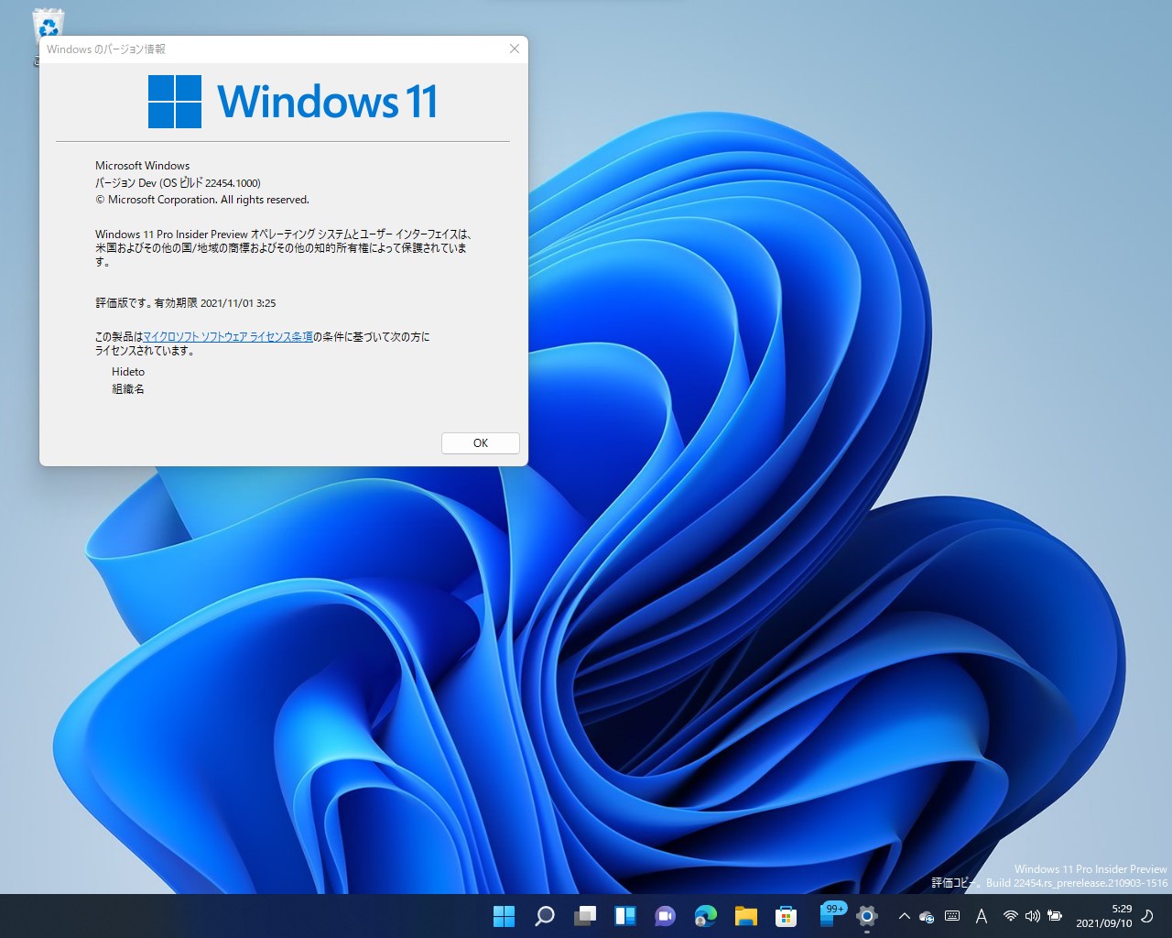1172x938 pixels.
Task: Open the Start menu
Action: pyautogui.click(x=504, y=915)
